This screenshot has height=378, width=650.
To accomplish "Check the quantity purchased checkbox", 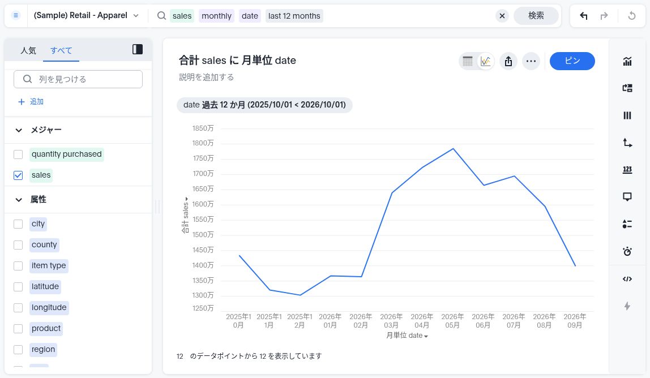I will coord(18,154).
